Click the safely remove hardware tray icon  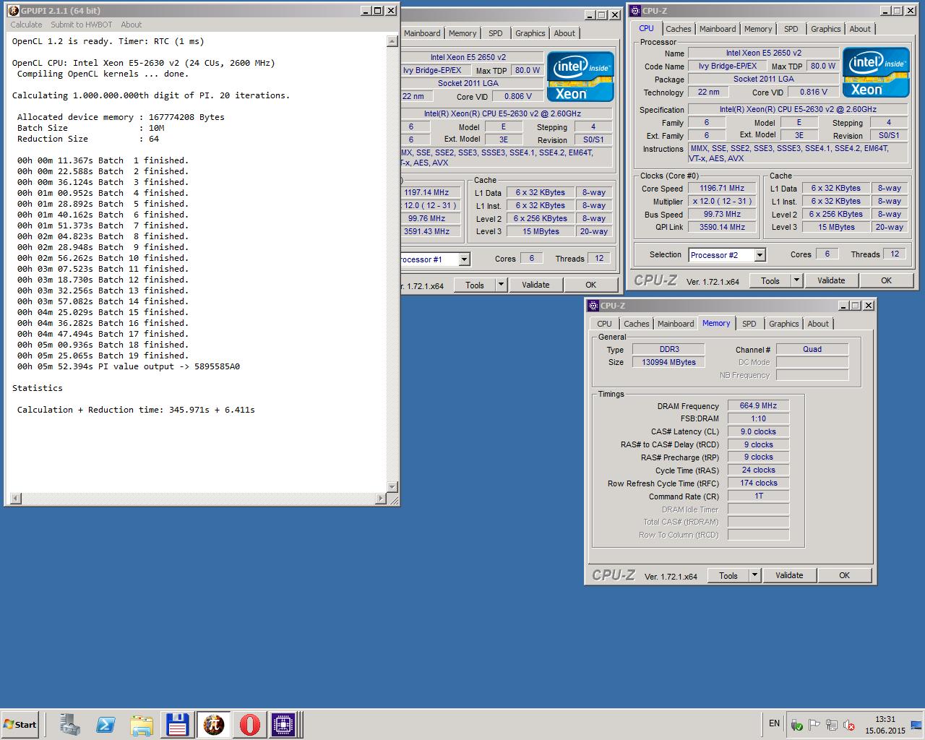796,725
